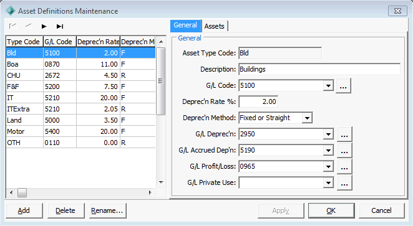
Task: Jump to last record navigation arrow
Action: click(60, 26)
